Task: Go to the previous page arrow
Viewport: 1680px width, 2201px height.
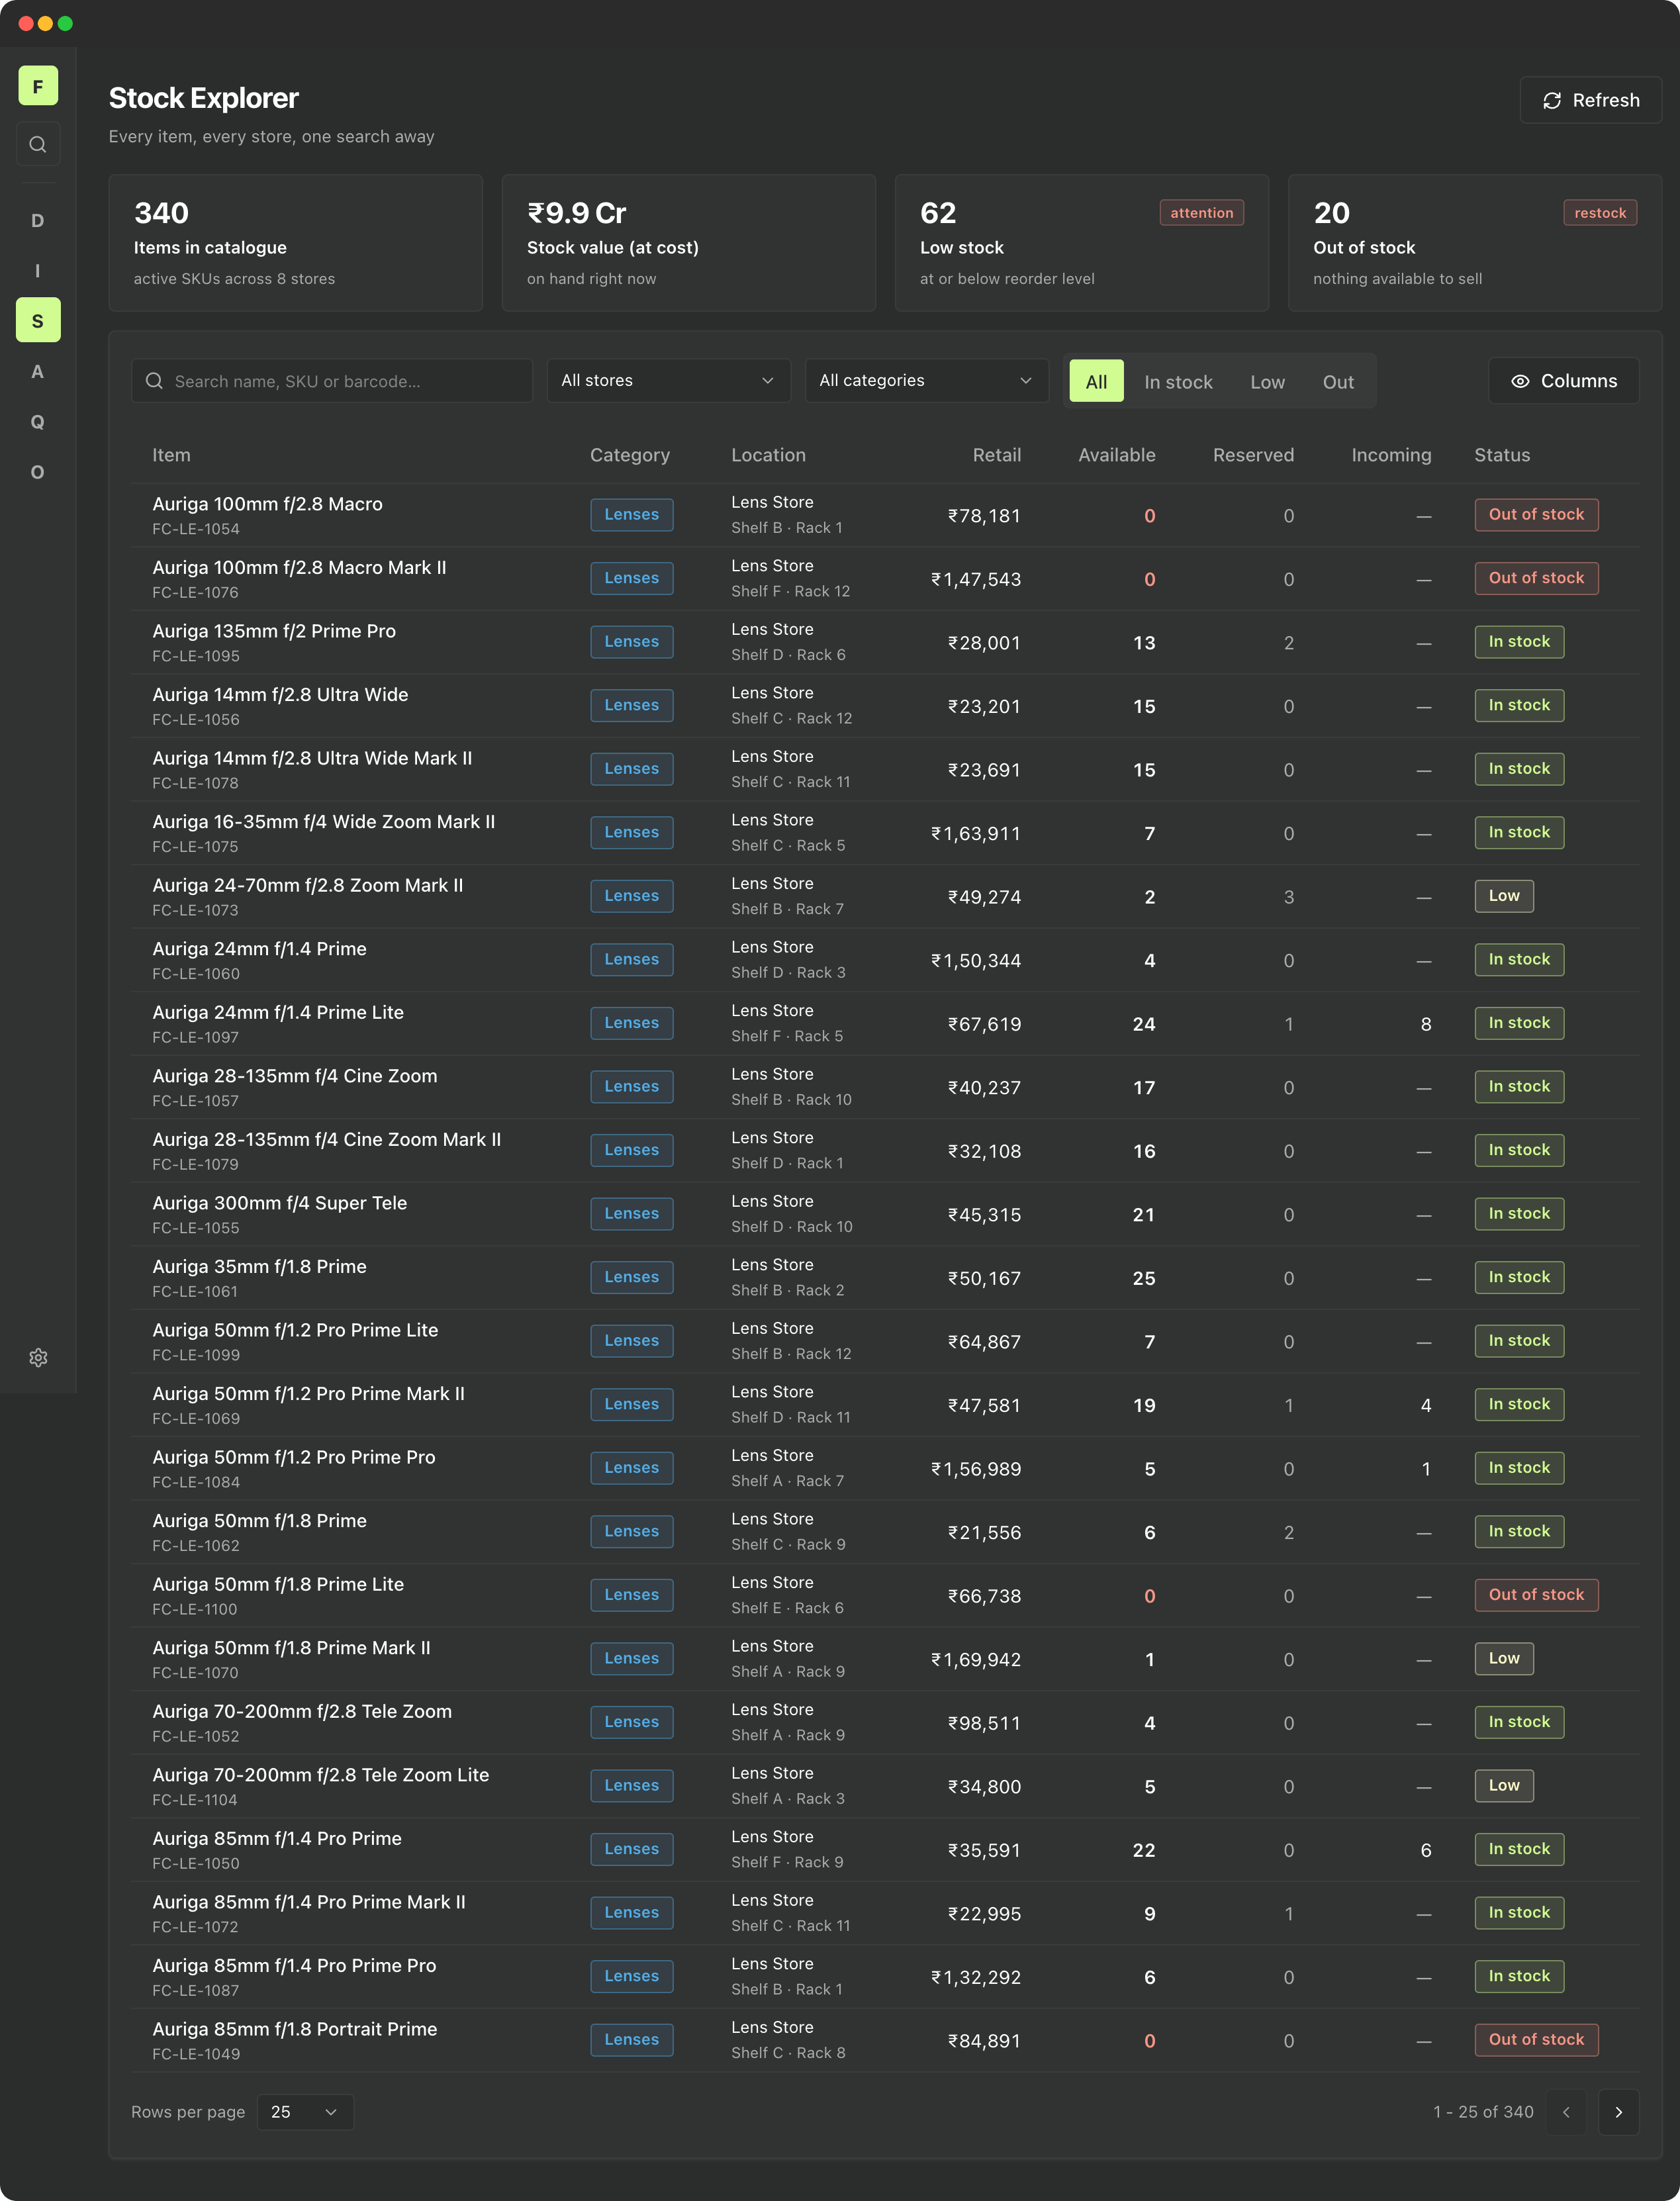Action: (1566, 2112)
